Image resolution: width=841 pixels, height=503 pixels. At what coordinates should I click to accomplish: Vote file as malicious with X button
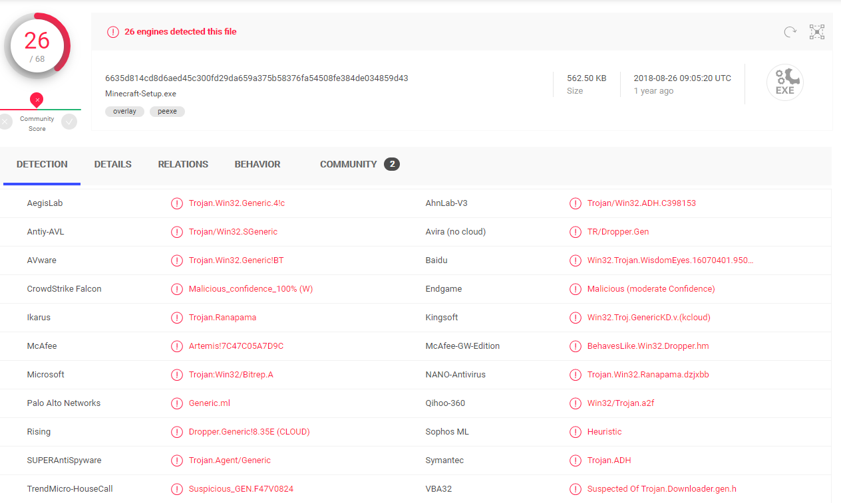[5, 122]
